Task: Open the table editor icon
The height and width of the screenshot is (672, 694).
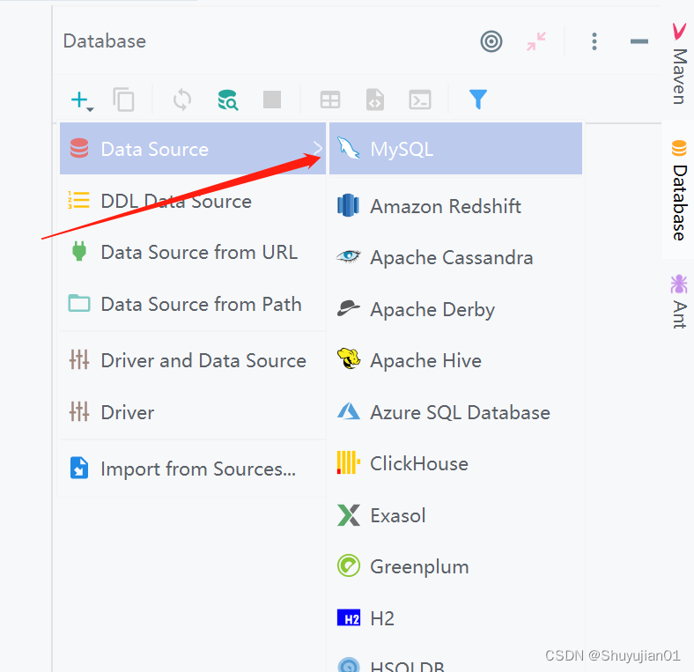Action: [330, 100]
